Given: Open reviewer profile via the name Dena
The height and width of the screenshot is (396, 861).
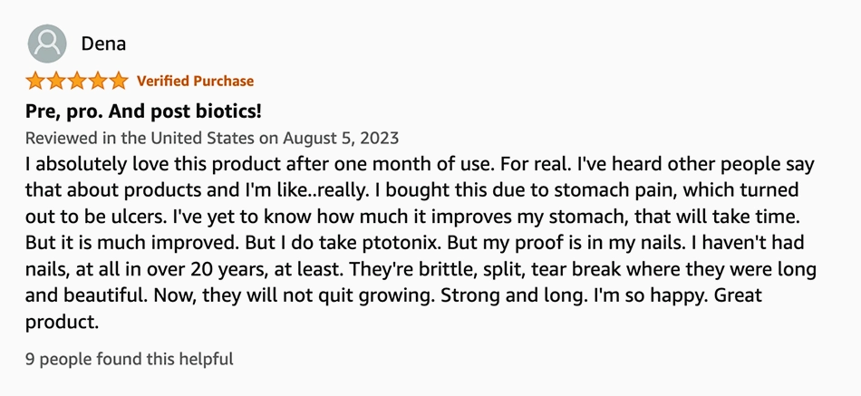Looking at the screenshot, I should (x=103, y=43).
